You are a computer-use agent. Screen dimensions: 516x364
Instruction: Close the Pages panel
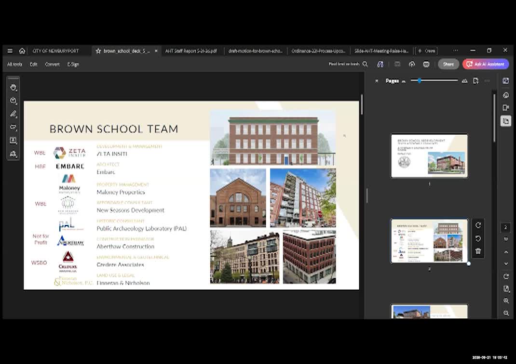377,81
